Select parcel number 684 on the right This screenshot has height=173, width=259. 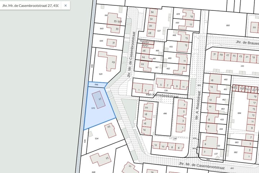tap(240, 114)
